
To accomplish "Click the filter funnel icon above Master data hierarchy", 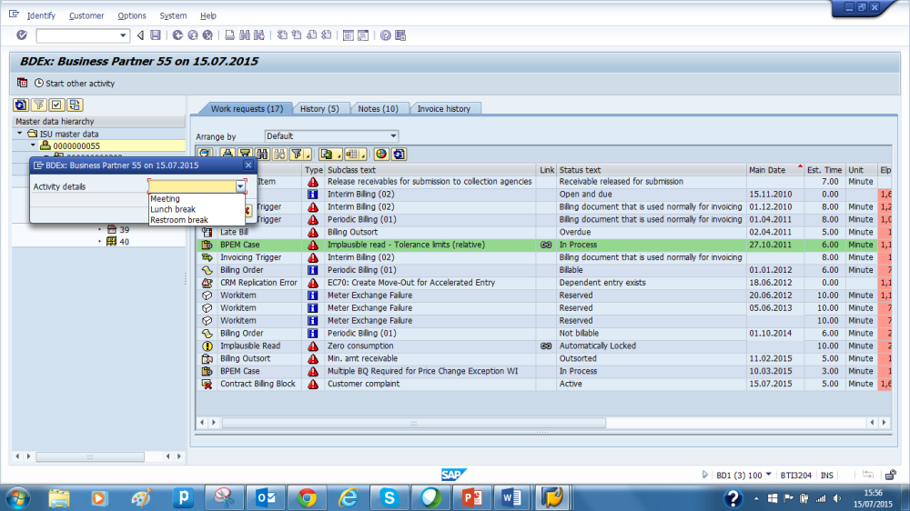I will (39, 105).
